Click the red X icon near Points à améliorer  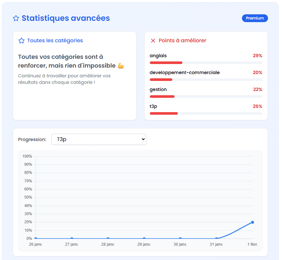tap(153, 40)
